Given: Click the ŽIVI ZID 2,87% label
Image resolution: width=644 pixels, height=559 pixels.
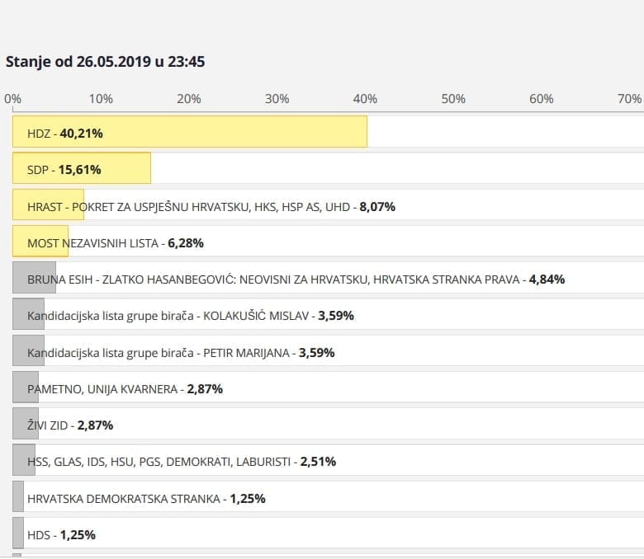Looking at the screenshot, I should coord(70,425).
